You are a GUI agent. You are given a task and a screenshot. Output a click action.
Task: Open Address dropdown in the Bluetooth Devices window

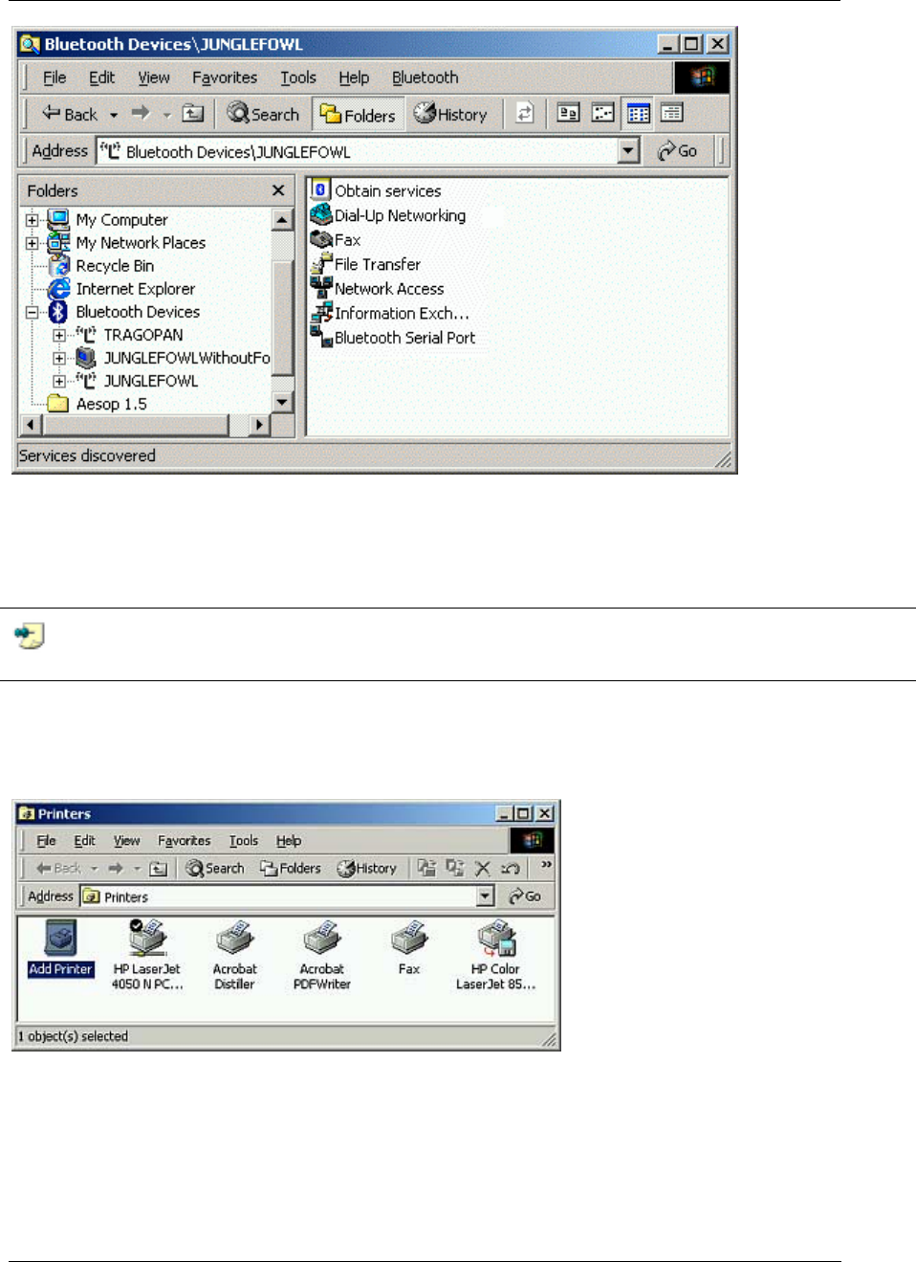pos(628,151)
